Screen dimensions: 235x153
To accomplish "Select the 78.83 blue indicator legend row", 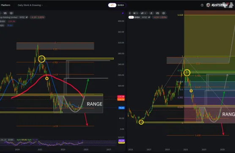I will point(7,25).
